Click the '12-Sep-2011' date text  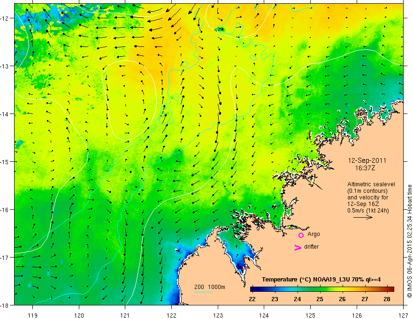(x=367, y=160)
